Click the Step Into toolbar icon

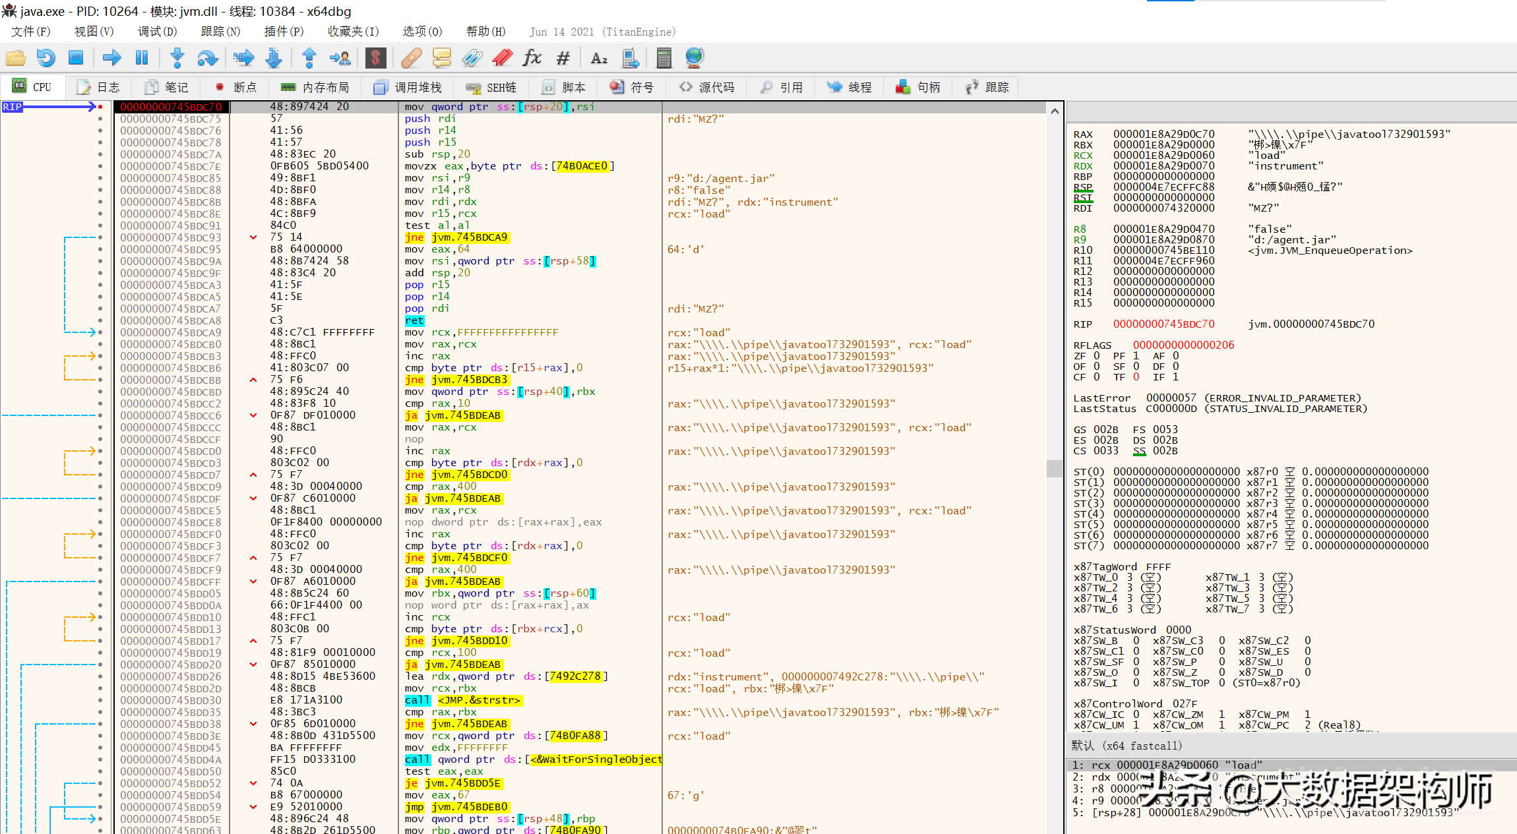pyautogui.click(x=177, y=58)
